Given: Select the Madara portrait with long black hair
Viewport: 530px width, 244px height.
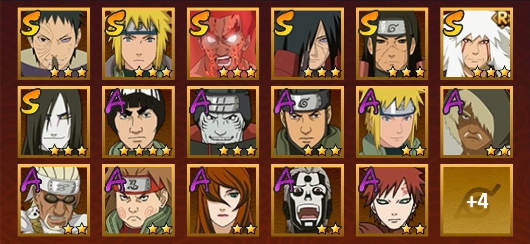Looking at the screenshot, I should pyautogui.click(x=307, y=44).
